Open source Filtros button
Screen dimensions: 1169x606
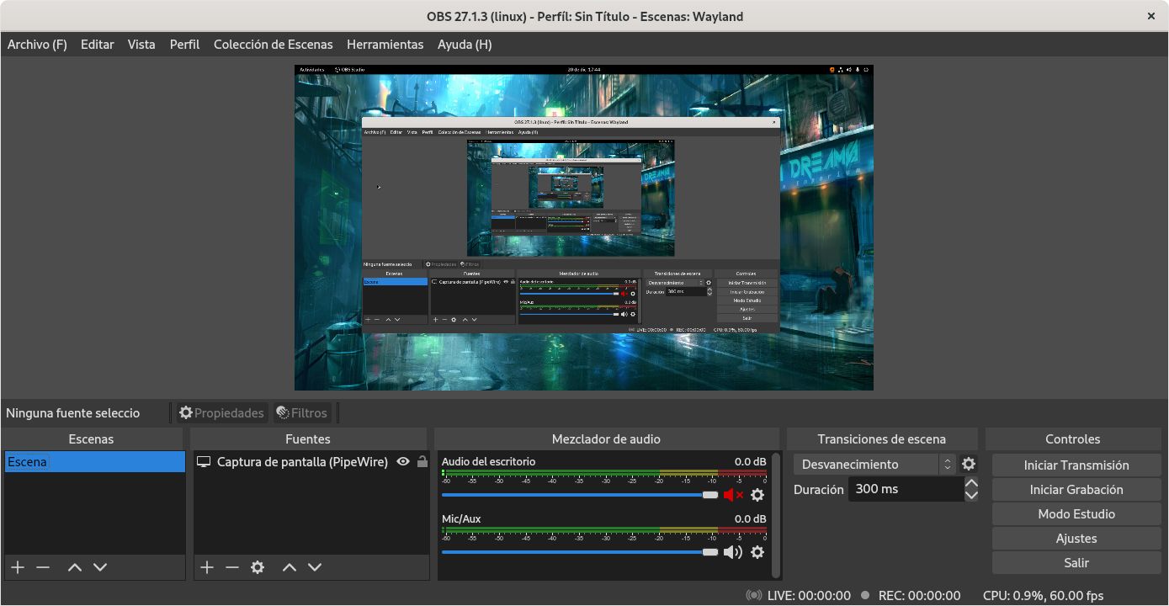(x=301, y=412)
